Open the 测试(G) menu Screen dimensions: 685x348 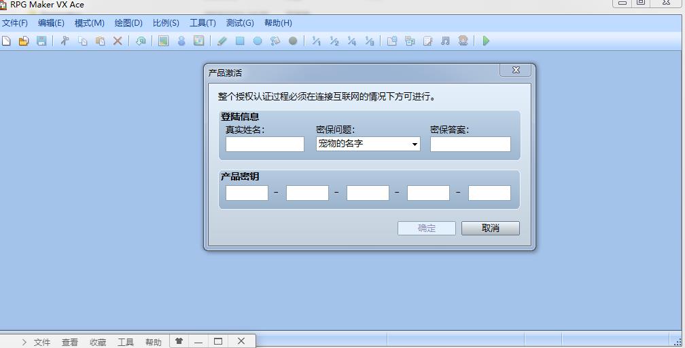[240, 23]
